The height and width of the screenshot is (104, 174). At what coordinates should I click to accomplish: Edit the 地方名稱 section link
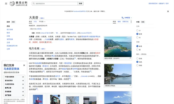coord(43,49)
